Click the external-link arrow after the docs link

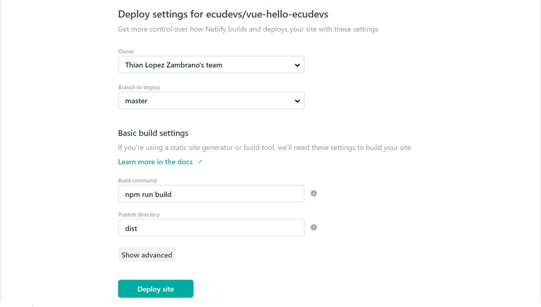[200, 161]
